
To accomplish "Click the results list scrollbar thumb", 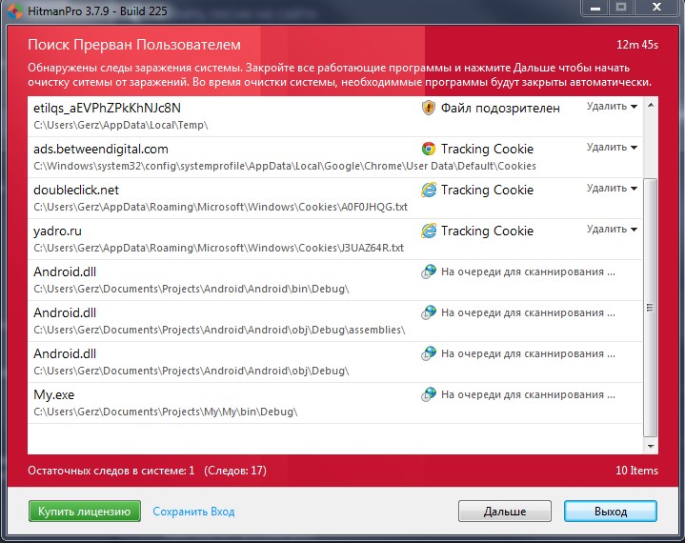I will coord(651,307).
